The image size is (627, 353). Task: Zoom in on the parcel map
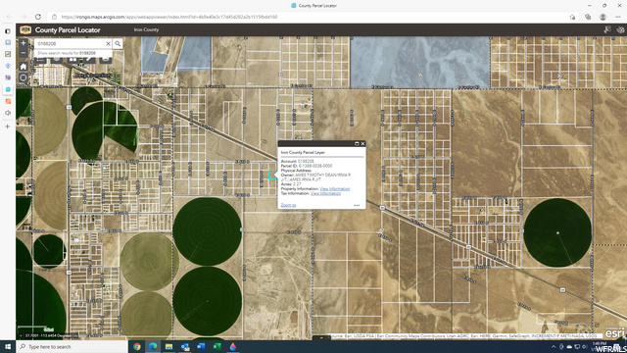coord(24,43)
